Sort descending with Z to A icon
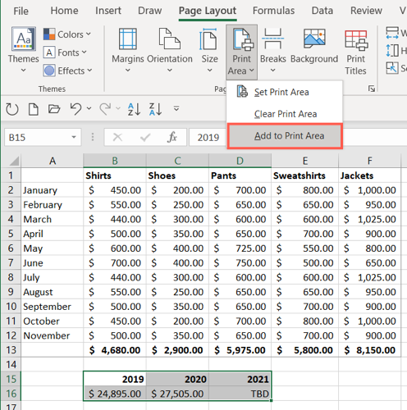407x410 pixels. click(155, 109)
